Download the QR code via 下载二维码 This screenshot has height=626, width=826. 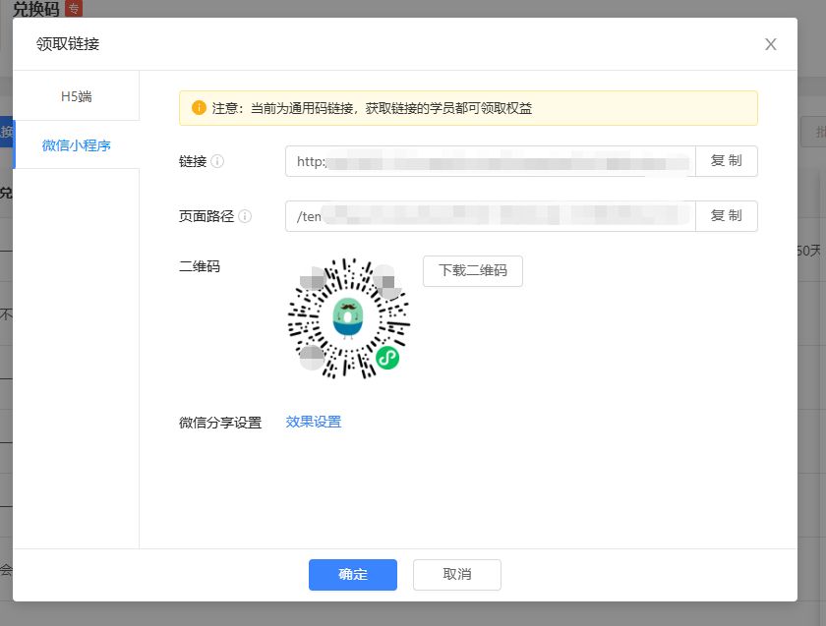tap(473, 271)
